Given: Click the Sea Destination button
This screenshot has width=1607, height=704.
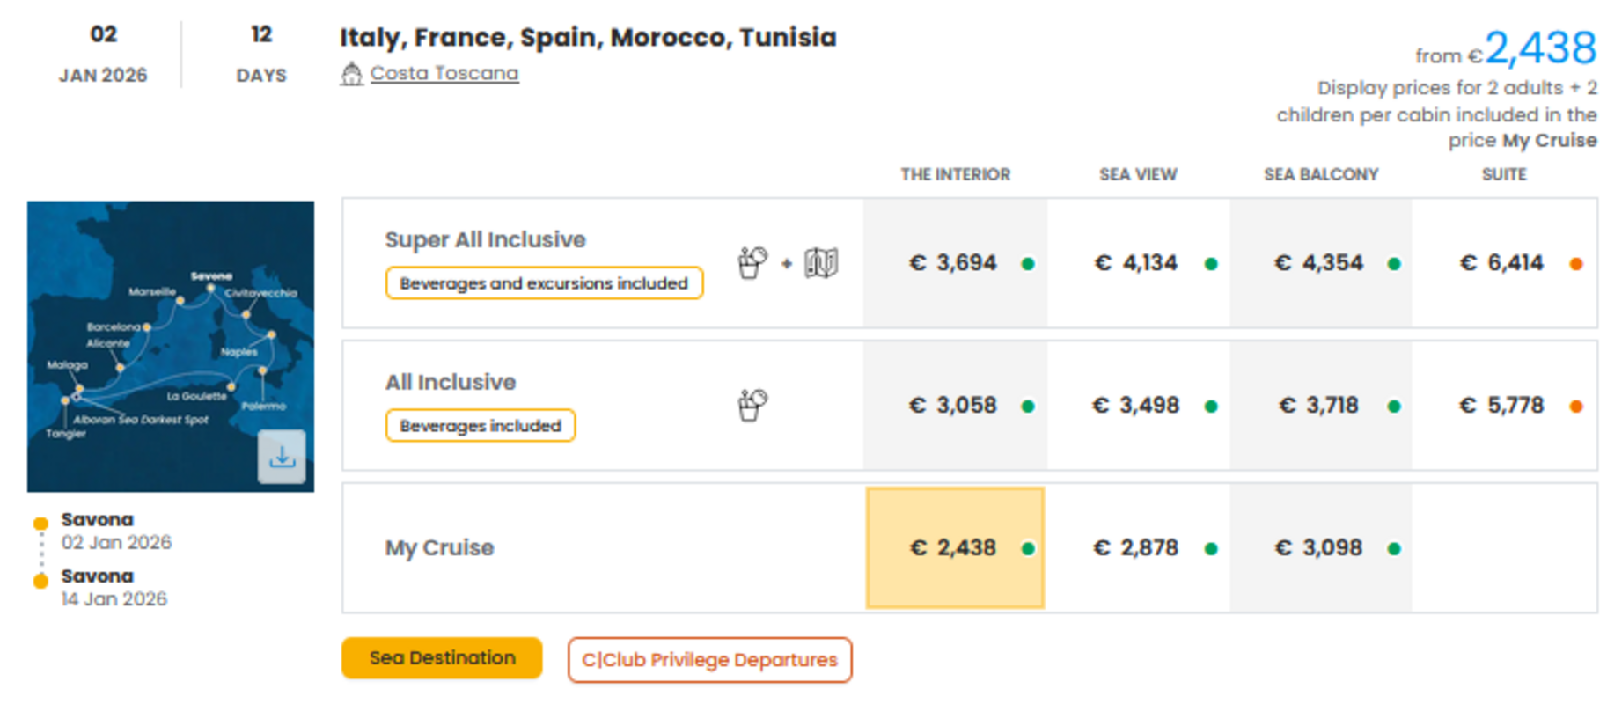Looking at the screenshot, I should click(442, 658).
